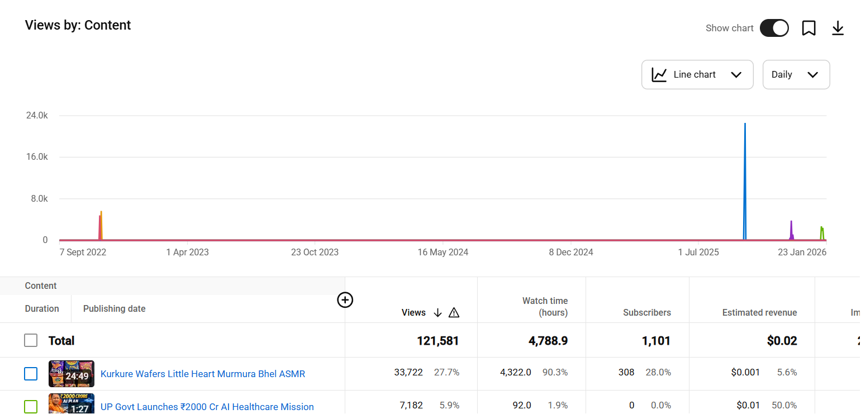The width and height of the screenshot is (861, 414).
Task: Click the download export icon
Action: click(x=838, y=28)
